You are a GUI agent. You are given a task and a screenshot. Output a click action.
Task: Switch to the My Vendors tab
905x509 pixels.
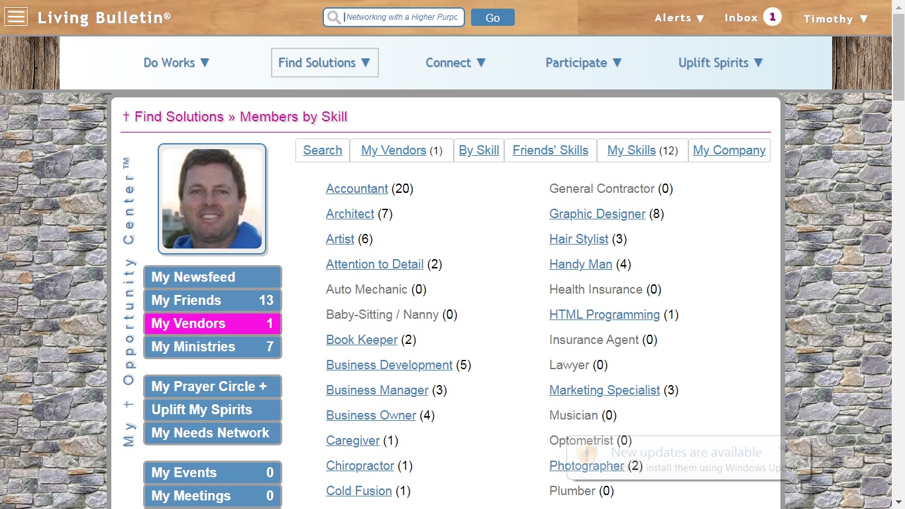tap(401, 150)
